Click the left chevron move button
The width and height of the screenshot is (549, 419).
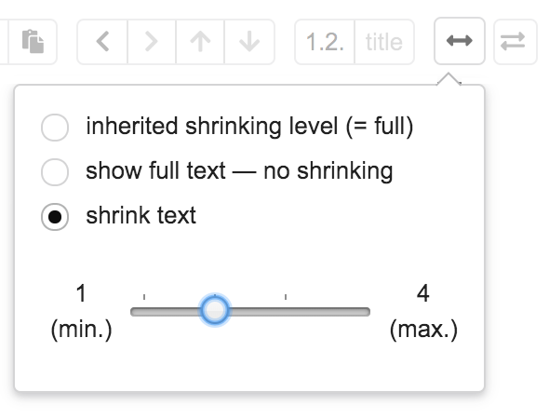[x=102, y=42]
